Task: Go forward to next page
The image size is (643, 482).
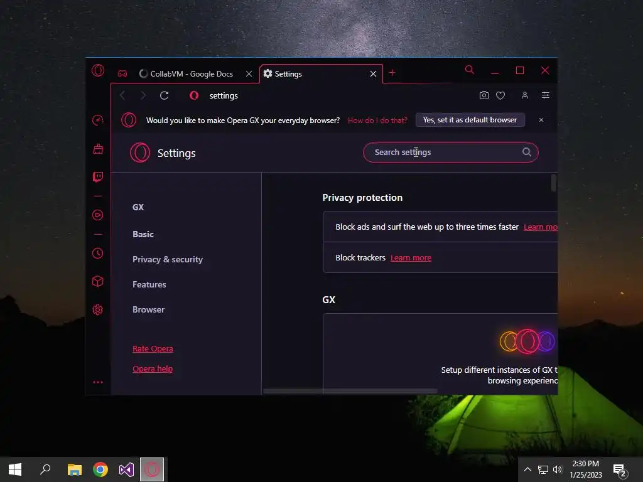Action: tap(143, 95)
